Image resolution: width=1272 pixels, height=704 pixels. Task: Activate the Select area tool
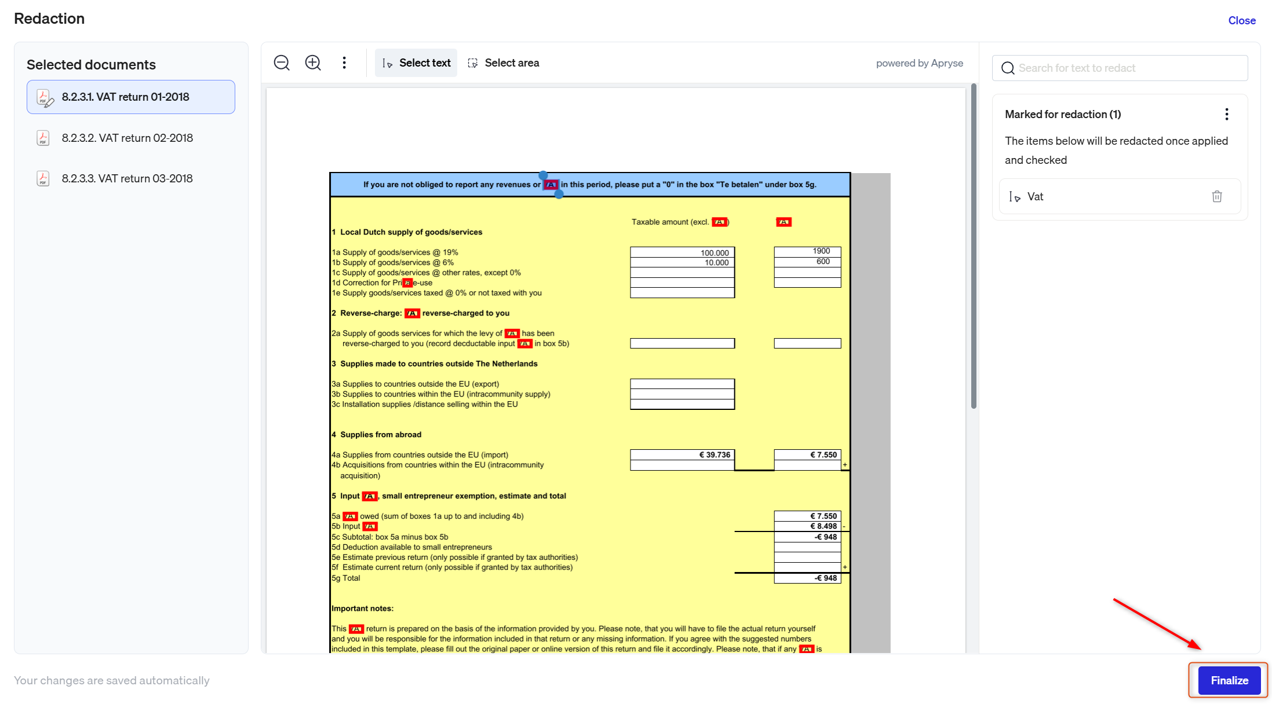tap(504, 63)
